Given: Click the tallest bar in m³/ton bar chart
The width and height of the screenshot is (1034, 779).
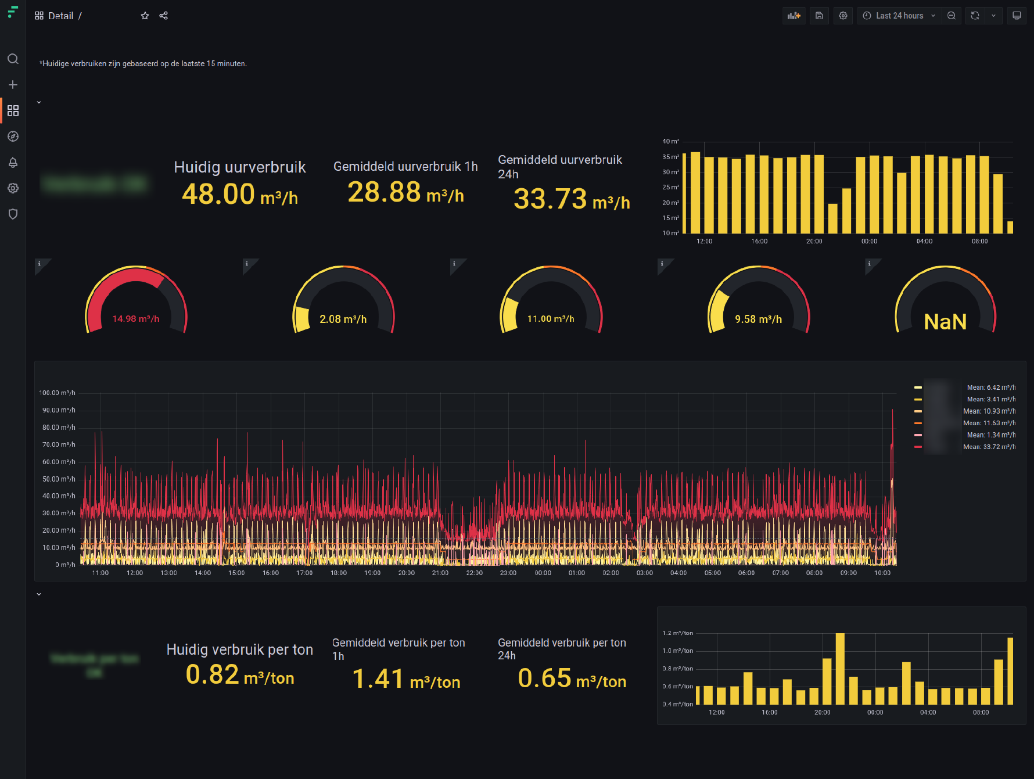Looking at the screenshot, I should click(840, 669).
